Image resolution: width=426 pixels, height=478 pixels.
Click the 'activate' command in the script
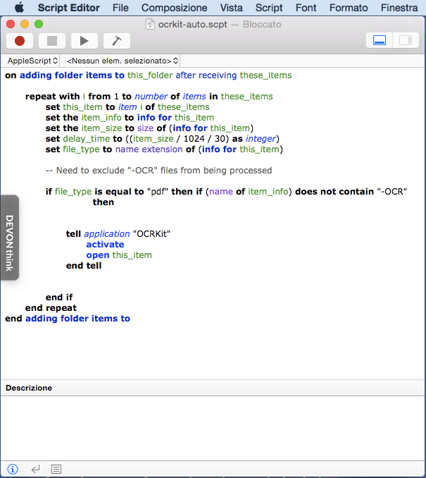pyautogui.click(x=105, y=245)
